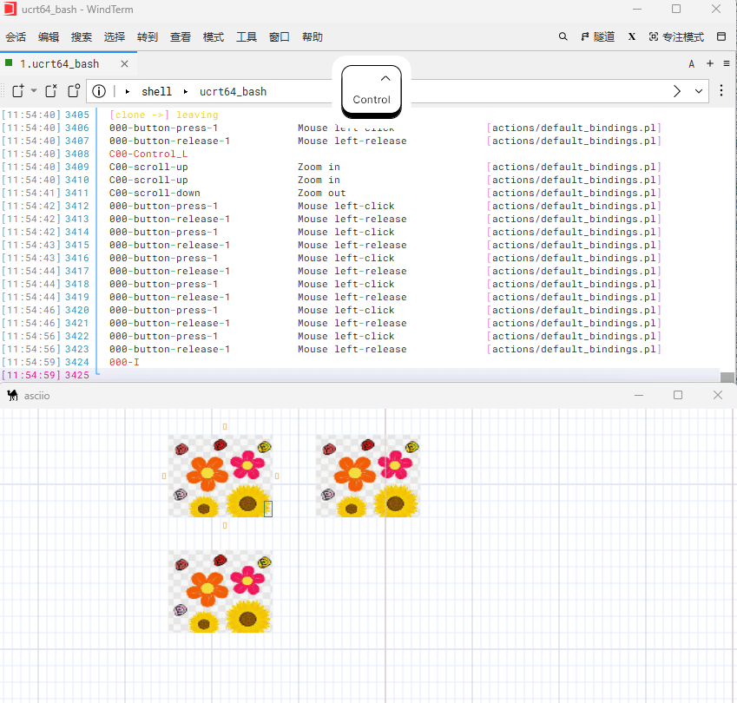Click the close session icon in toolbar

51,91
